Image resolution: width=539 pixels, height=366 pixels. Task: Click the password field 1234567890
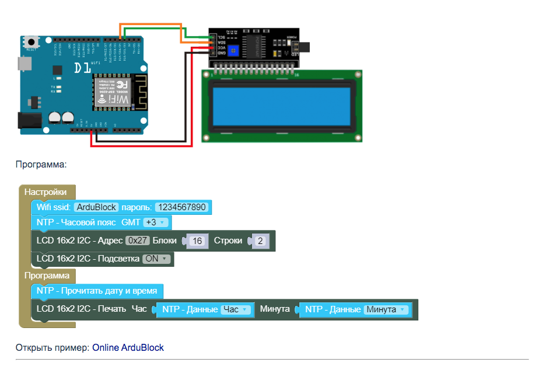pos(181,207)
